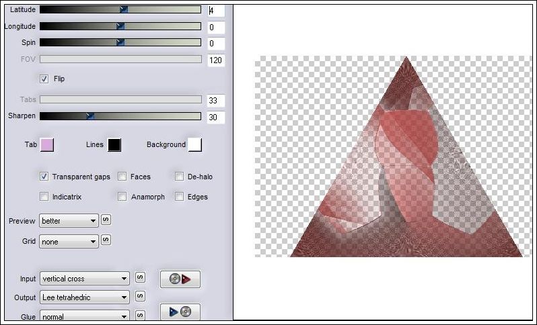537x325 pixels.
Task: Click the disabled Tabs slider track
Action: click(120, 99)
